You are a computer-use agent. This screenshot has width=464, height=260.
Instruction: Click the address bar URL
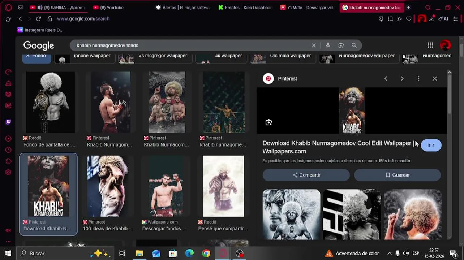pyautogui.click(x=83, y=19)
